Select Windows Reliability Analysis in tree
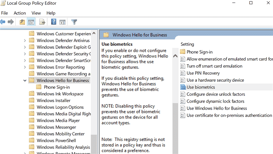This screenshot has width=273, height=154. tap(63, 147)
